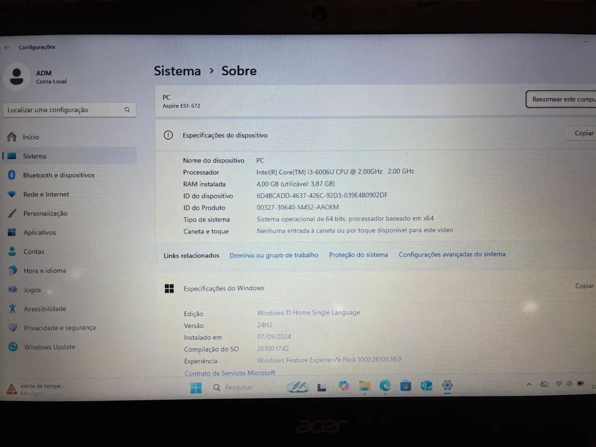Click the Contas person icon
The image size is (596, 447).
tap(13, 251)
